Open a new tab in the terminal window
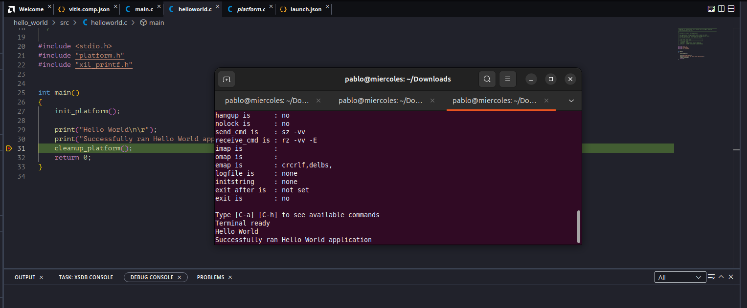The image size is (747, 308). (x=226, y=79)
